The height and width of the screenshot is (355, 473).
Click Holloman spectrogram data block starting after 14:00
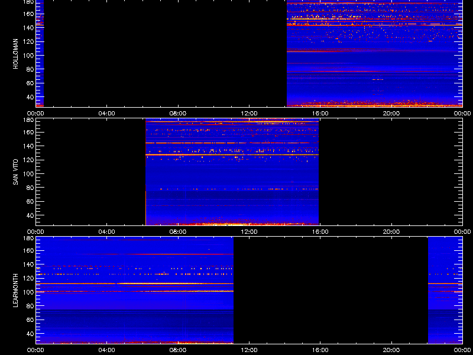tap(374, 54)
